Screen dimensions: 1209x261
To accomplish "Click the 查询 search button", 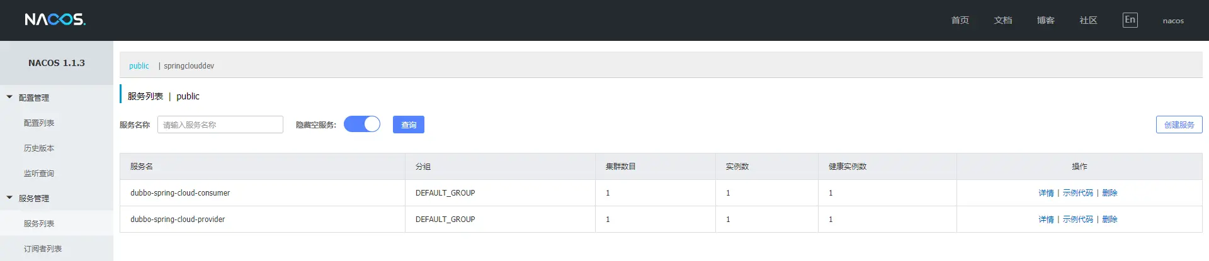I will point(409,125).
